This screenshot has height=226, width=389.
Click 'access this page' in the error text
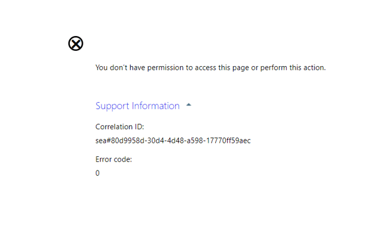pyautogui.click(x=222, y=68)
